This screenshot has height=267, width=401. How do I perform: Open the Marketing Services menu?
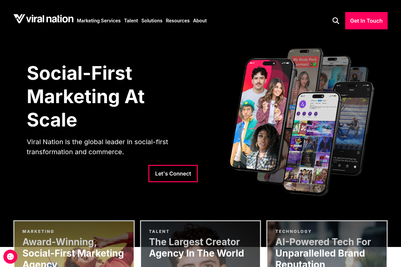click(99, 21)
